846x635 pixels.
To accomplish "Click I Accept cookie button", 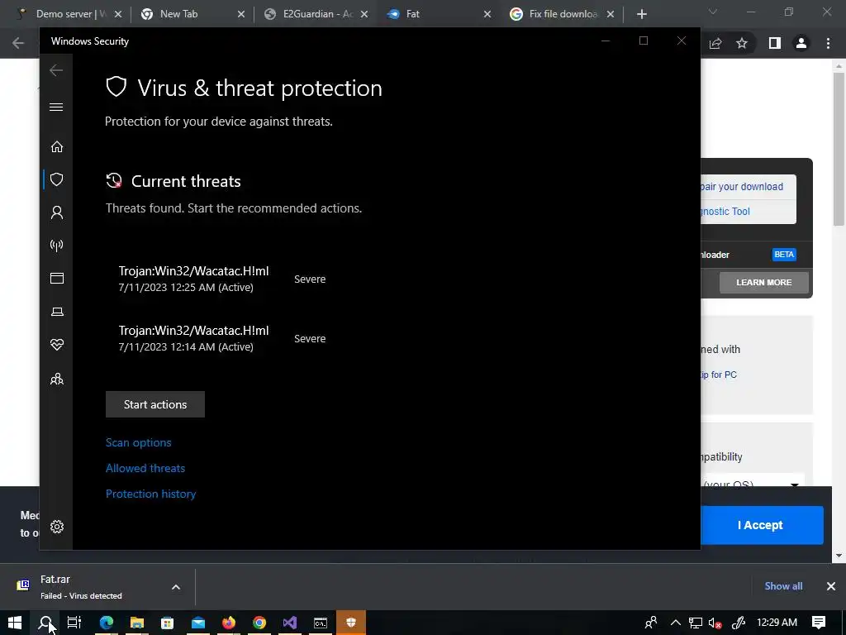I will coord(760,525).
